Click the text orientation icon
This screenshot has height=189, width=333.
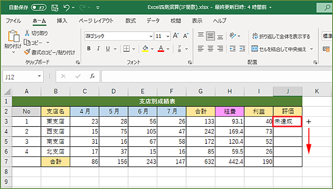(233, 36)
